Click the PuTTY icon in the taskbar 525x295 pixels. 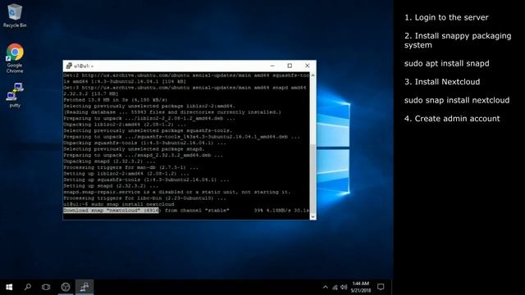(x=84, y=287)
